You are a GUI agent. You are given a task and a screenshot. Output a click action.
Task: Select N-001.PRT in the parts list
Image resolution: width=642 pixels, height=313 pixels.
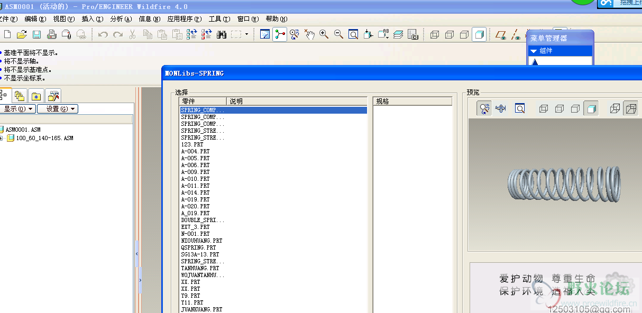pyautogui.click(x=195, y=234)
